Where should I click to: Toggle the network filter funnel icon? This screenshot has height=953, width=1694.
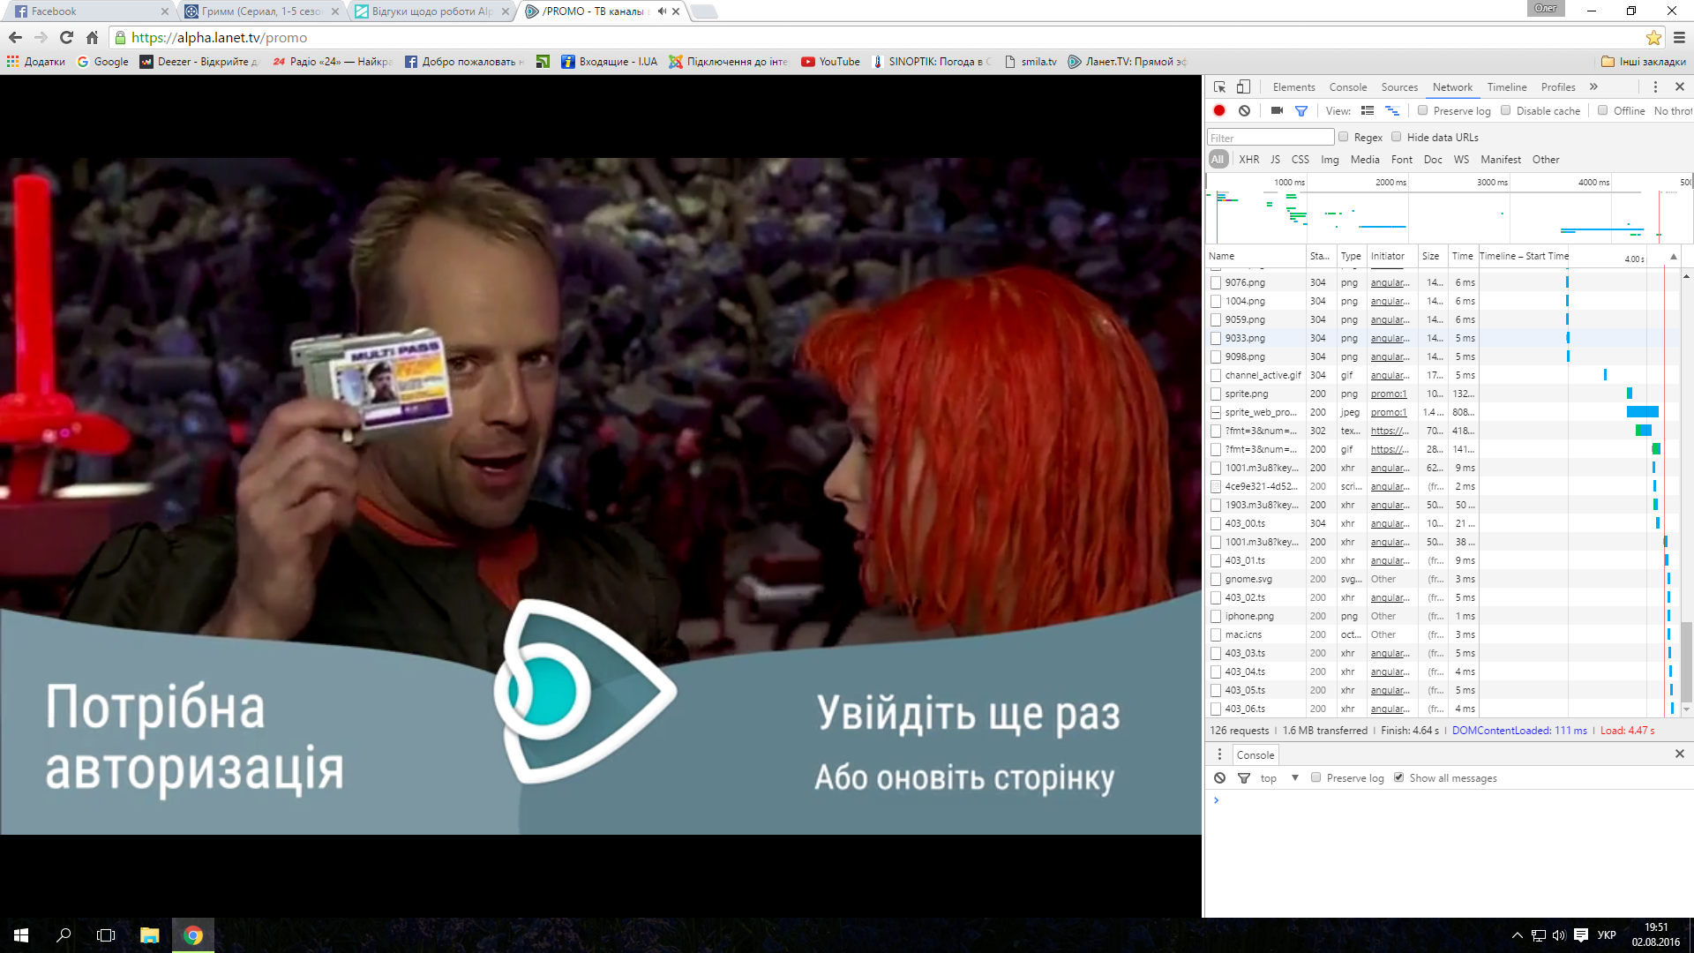coord(1300,110)
